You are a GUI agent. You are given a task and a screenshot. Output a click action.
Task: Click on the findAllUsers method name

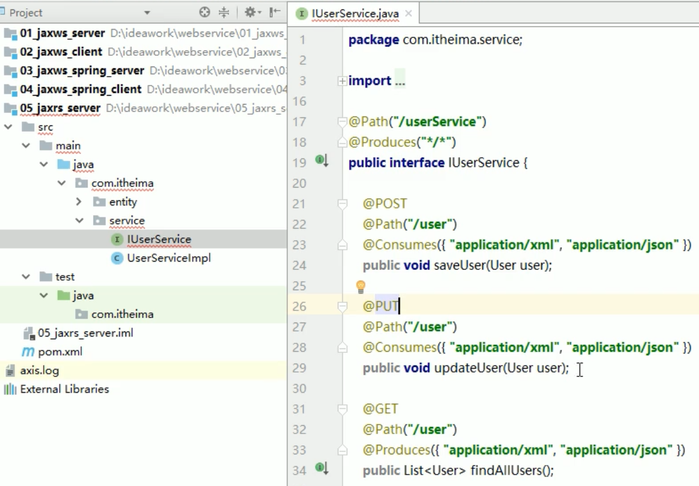click(506, 470)
